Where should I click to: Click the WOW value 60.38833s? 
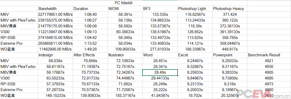click(x=125, y=32)
